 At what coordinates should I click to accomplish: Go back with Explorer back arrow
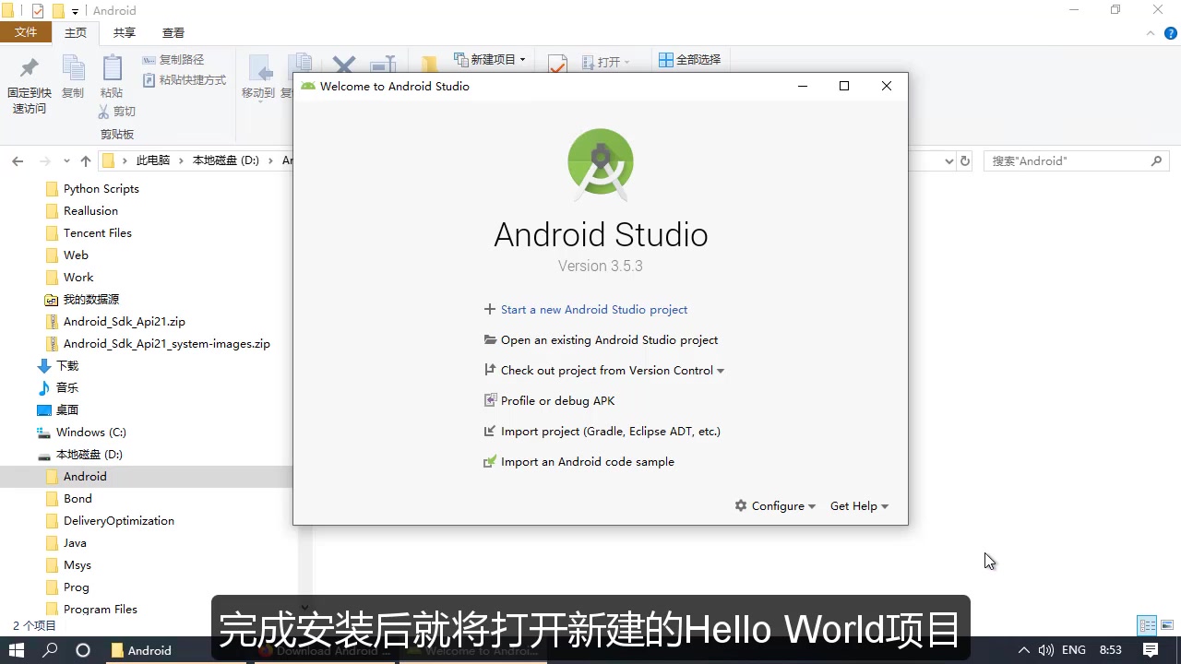click(x=18, y=160)
